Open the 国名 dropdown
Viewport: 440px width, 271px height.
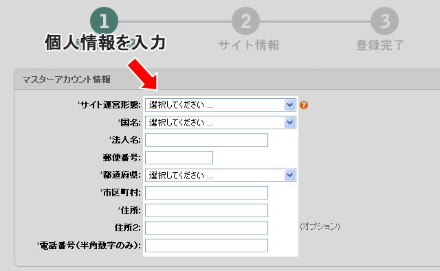[x=220, y=123]
